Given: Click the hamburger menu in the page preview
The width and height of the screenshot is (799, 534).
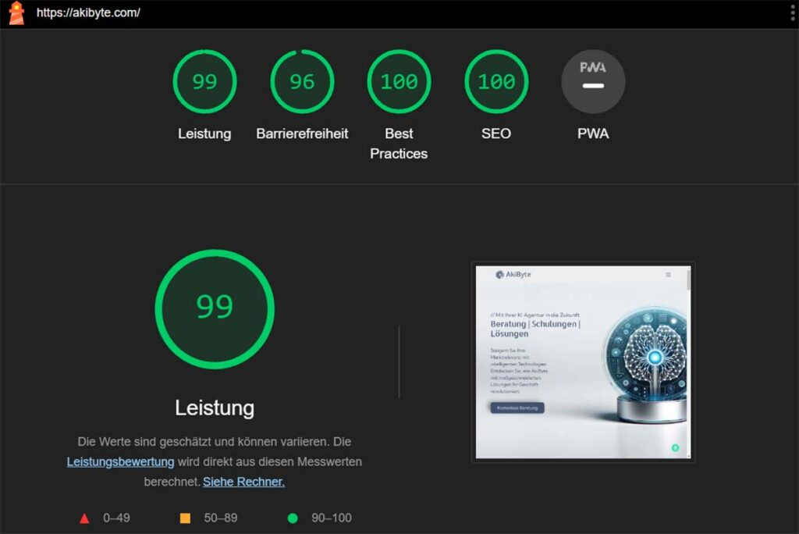Looking at the screenshot, I should pyautogui.click(x=668, y=275).
